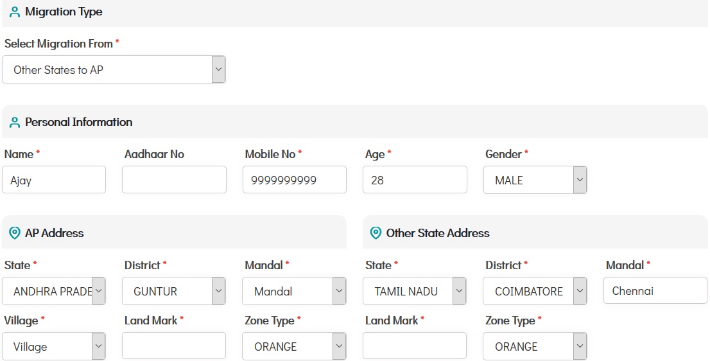This screenshot has height=361, width=710.
Task: Expand the TAMIL NADU State dropdown
Action: [415, 291]
